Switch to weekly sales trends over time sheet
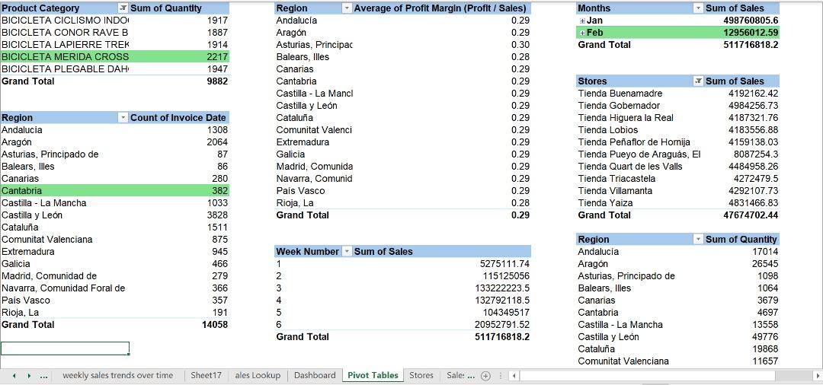Viewport: 823px width, 385px height. click(117, 375)
